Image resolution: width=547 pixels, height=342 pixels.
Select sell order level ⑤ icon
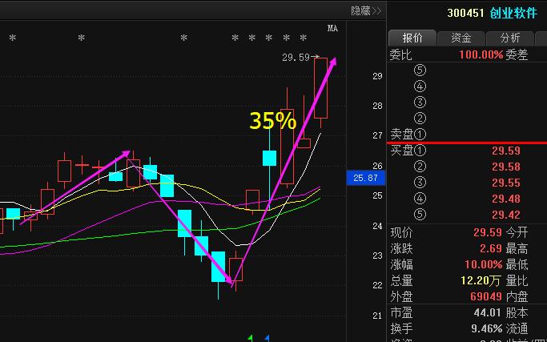(x=420, y=70)
